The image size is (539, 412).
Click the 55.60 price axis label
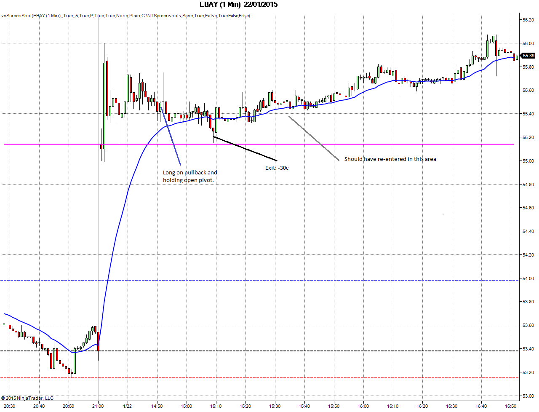point(528,90)
